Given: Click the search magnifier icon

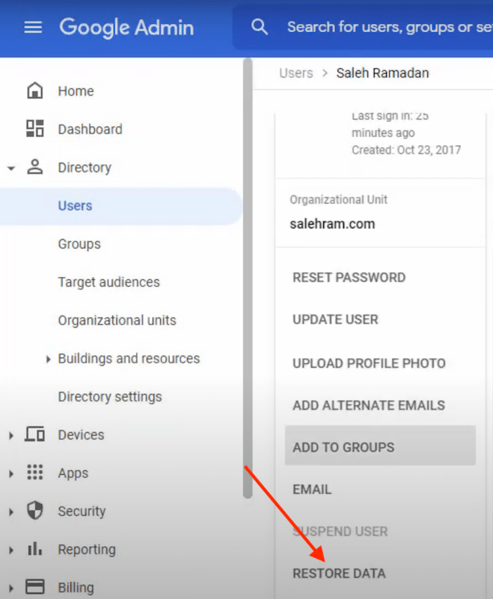Looking at the screenshot, I should [260, 28].
